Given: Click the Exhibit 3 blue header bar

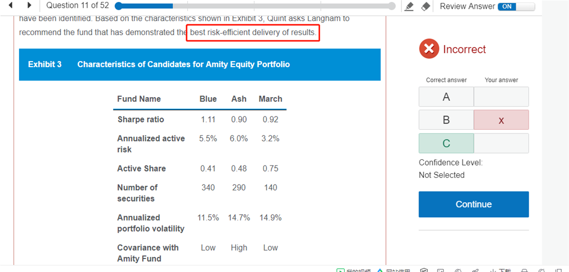Looking at the screenshot, I should [200, 65].
